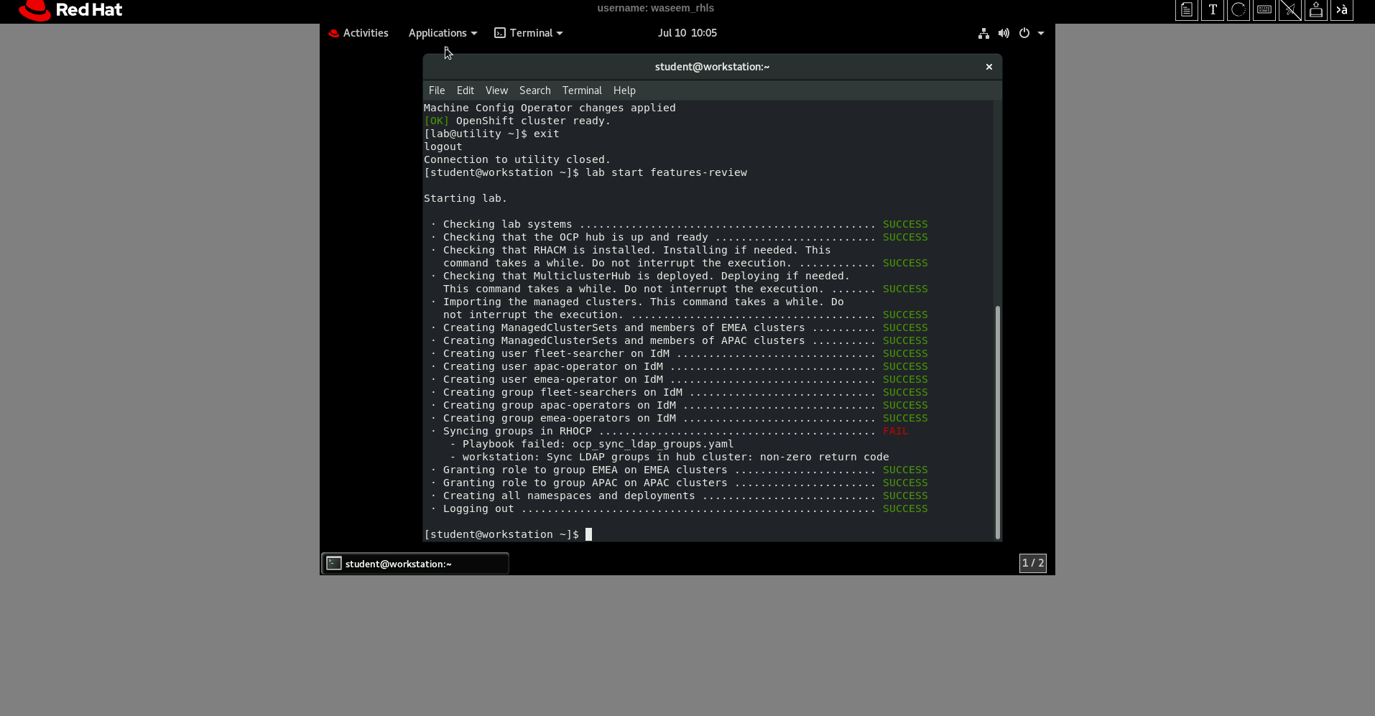
Task: Toggle the crossed-out mouse pointer icon
Action: (1290, 10)
